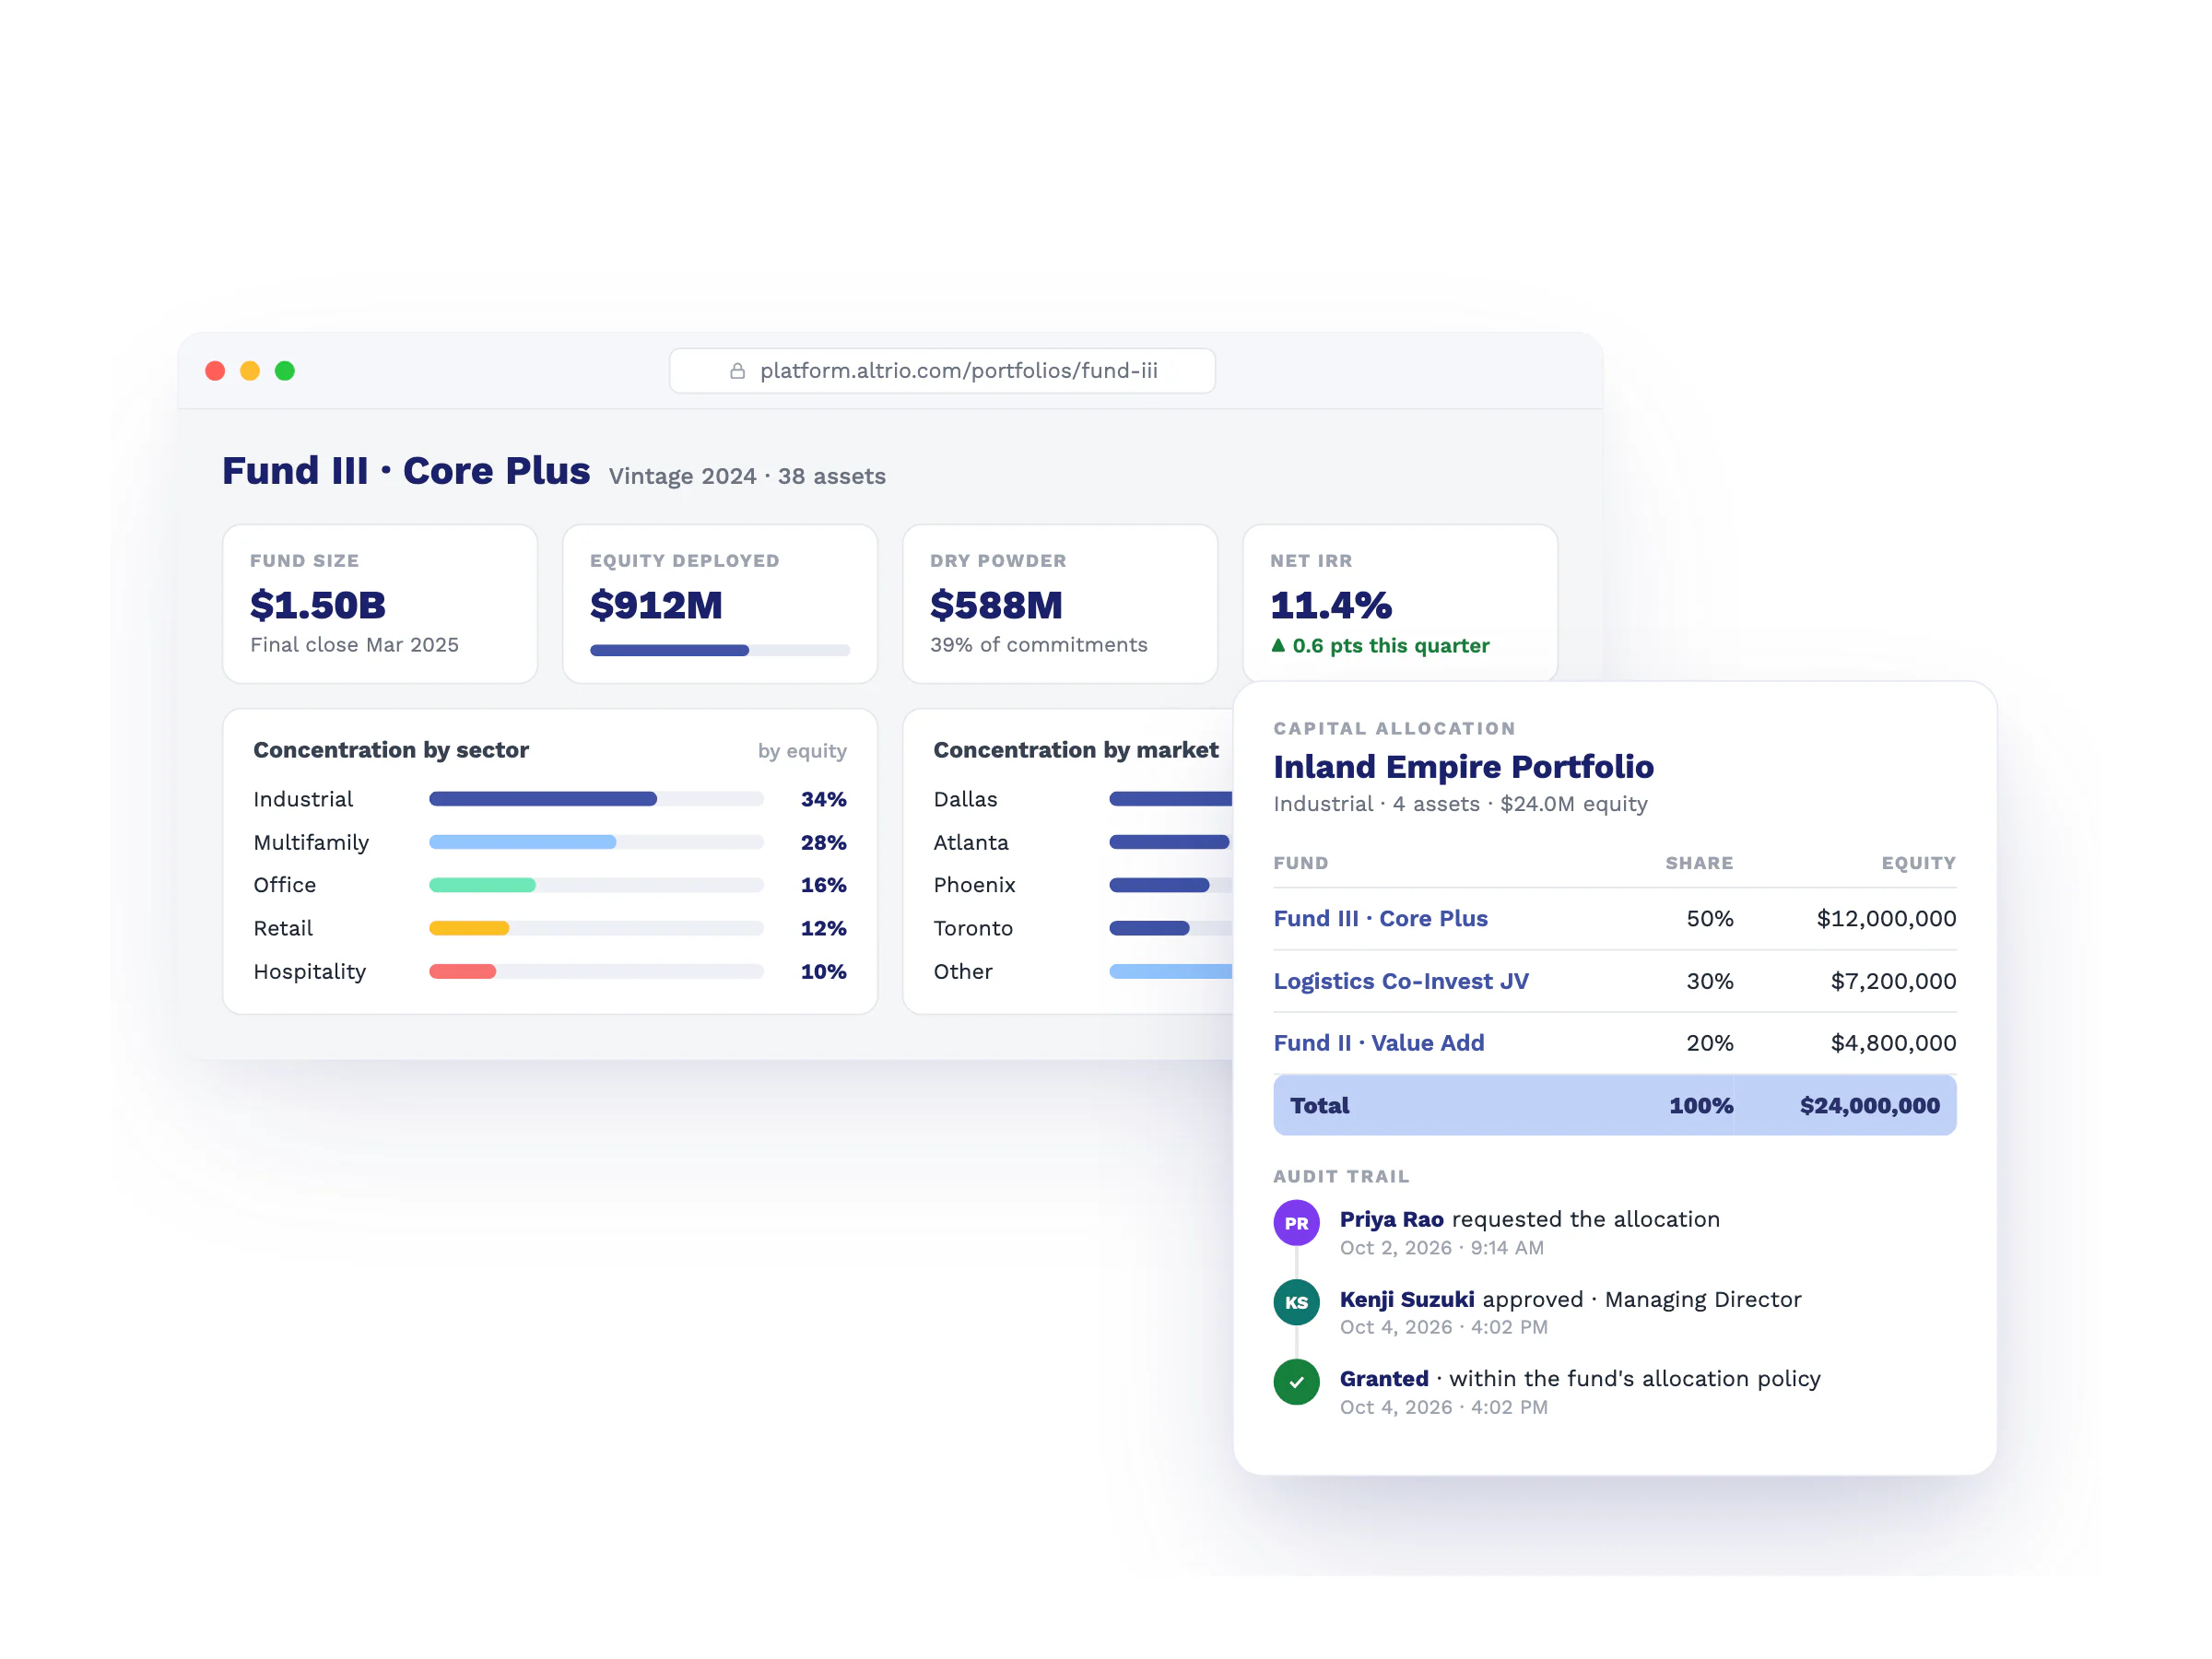Screen dimensions: 2212x1659
Task: Click the yellow minimize window dot
Action: [250, 371]
